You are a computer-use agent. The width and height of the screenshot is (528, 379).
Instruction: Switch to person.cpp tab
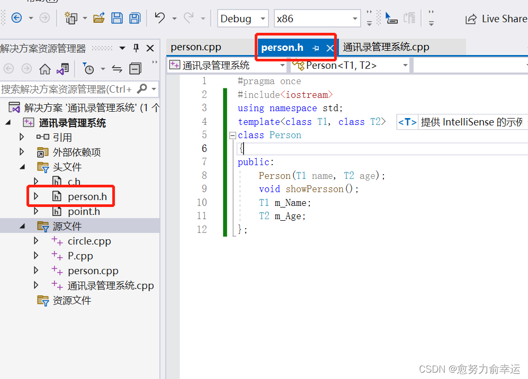[196, 47]
